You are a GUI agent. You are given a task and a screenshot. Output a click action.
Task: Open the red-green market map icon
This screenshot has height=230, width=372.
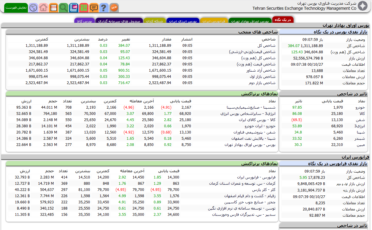click(x=84, y=8)
